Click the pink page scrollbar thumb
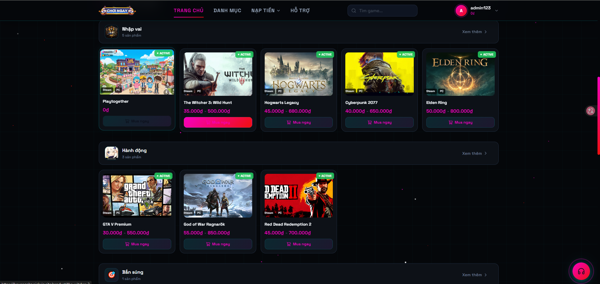 pos(598,115)
